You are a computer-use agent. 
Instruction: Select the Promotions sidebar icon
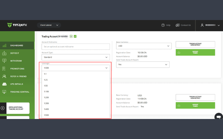coord(4,69)
